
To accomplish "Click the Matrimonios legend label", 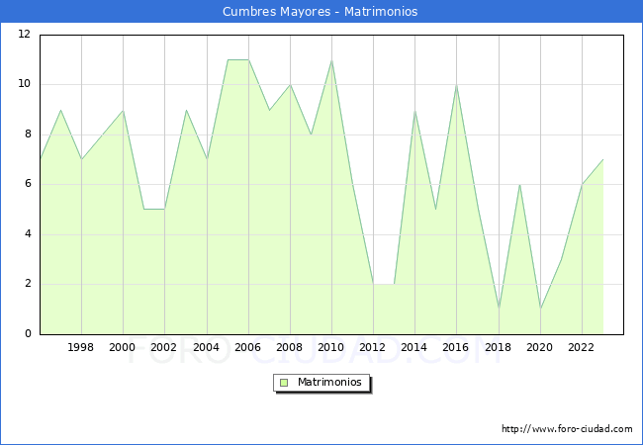I will coord(329,382).
